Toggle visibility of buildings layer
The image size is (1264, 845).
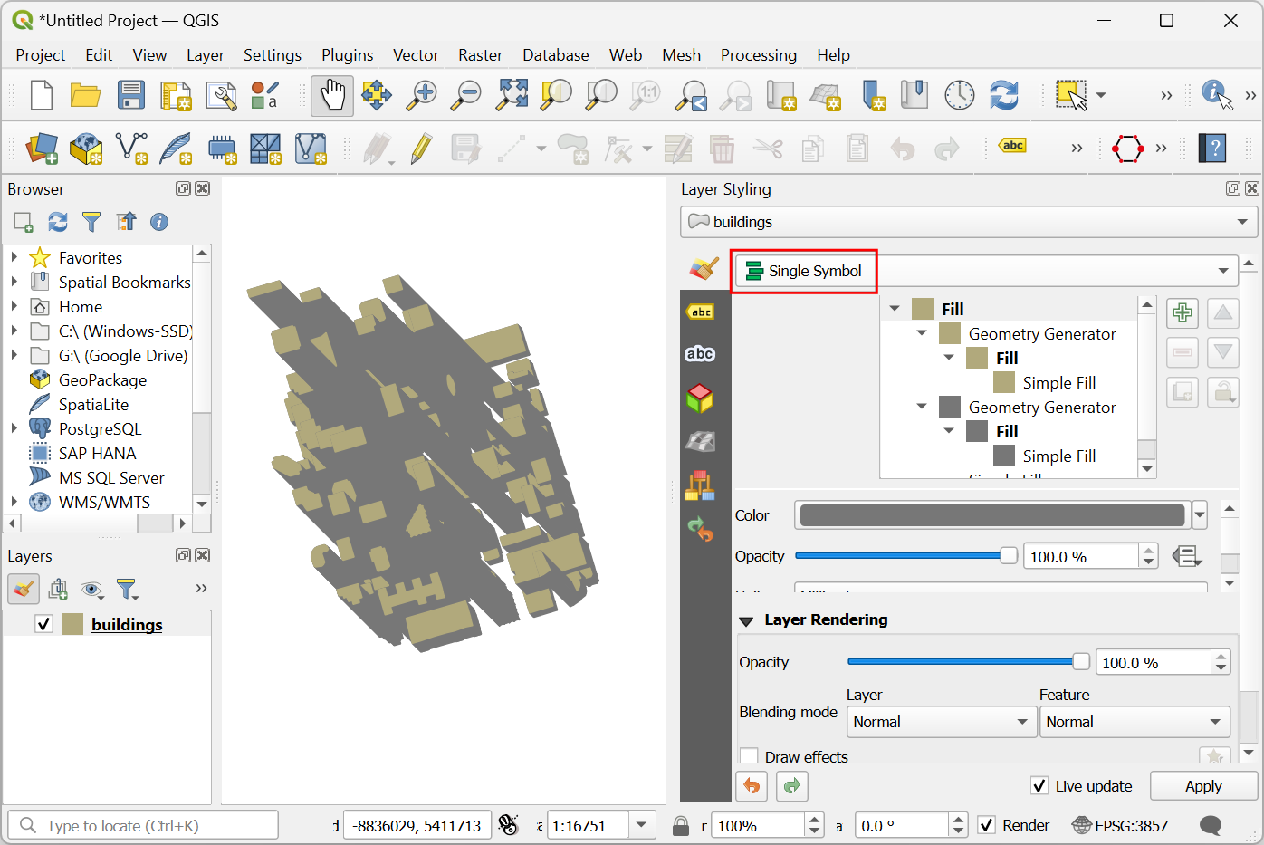point(43,624)
